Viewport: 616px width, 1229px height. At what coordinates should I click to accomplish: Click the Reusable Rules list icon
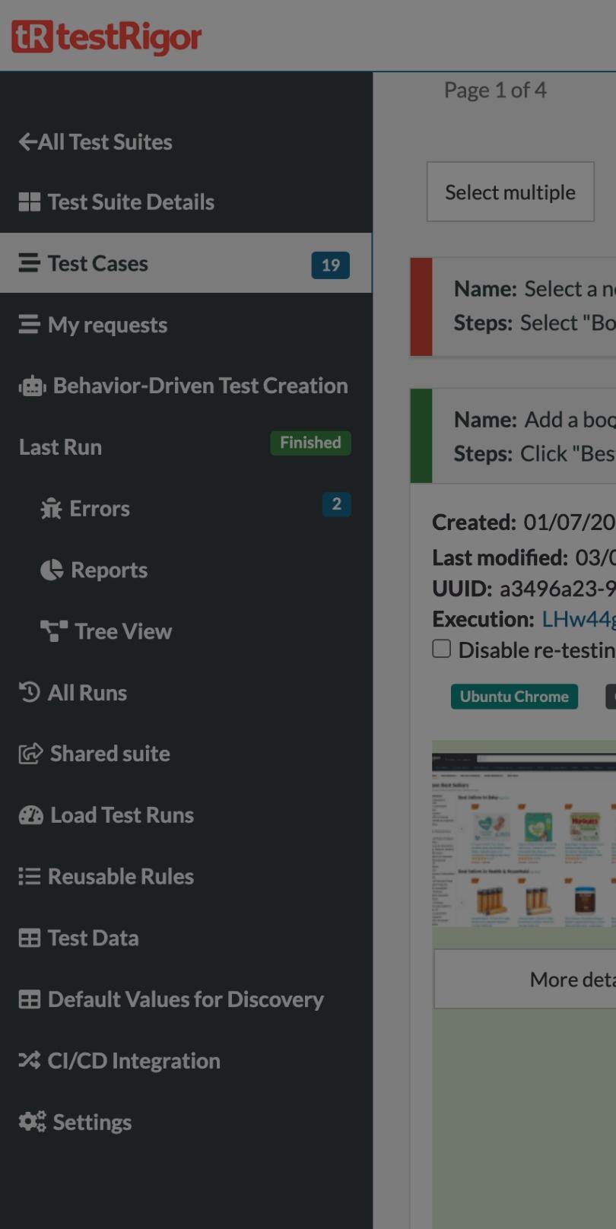coord(29,876)
